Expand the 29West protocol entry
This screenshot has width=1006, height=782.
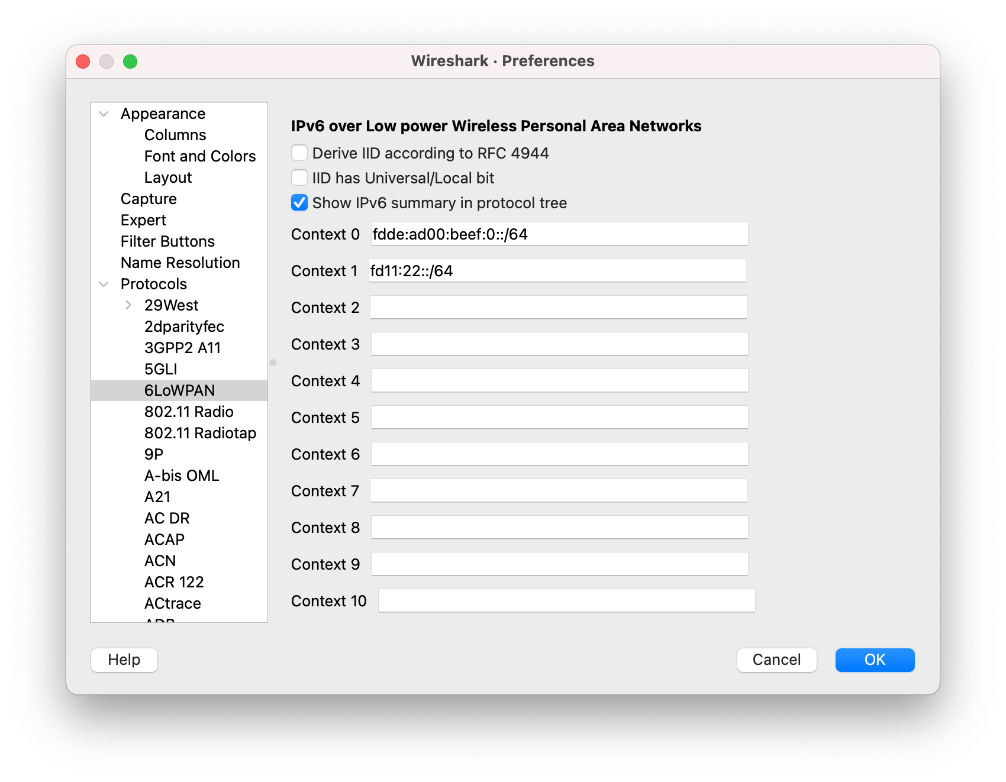(128, 305)
